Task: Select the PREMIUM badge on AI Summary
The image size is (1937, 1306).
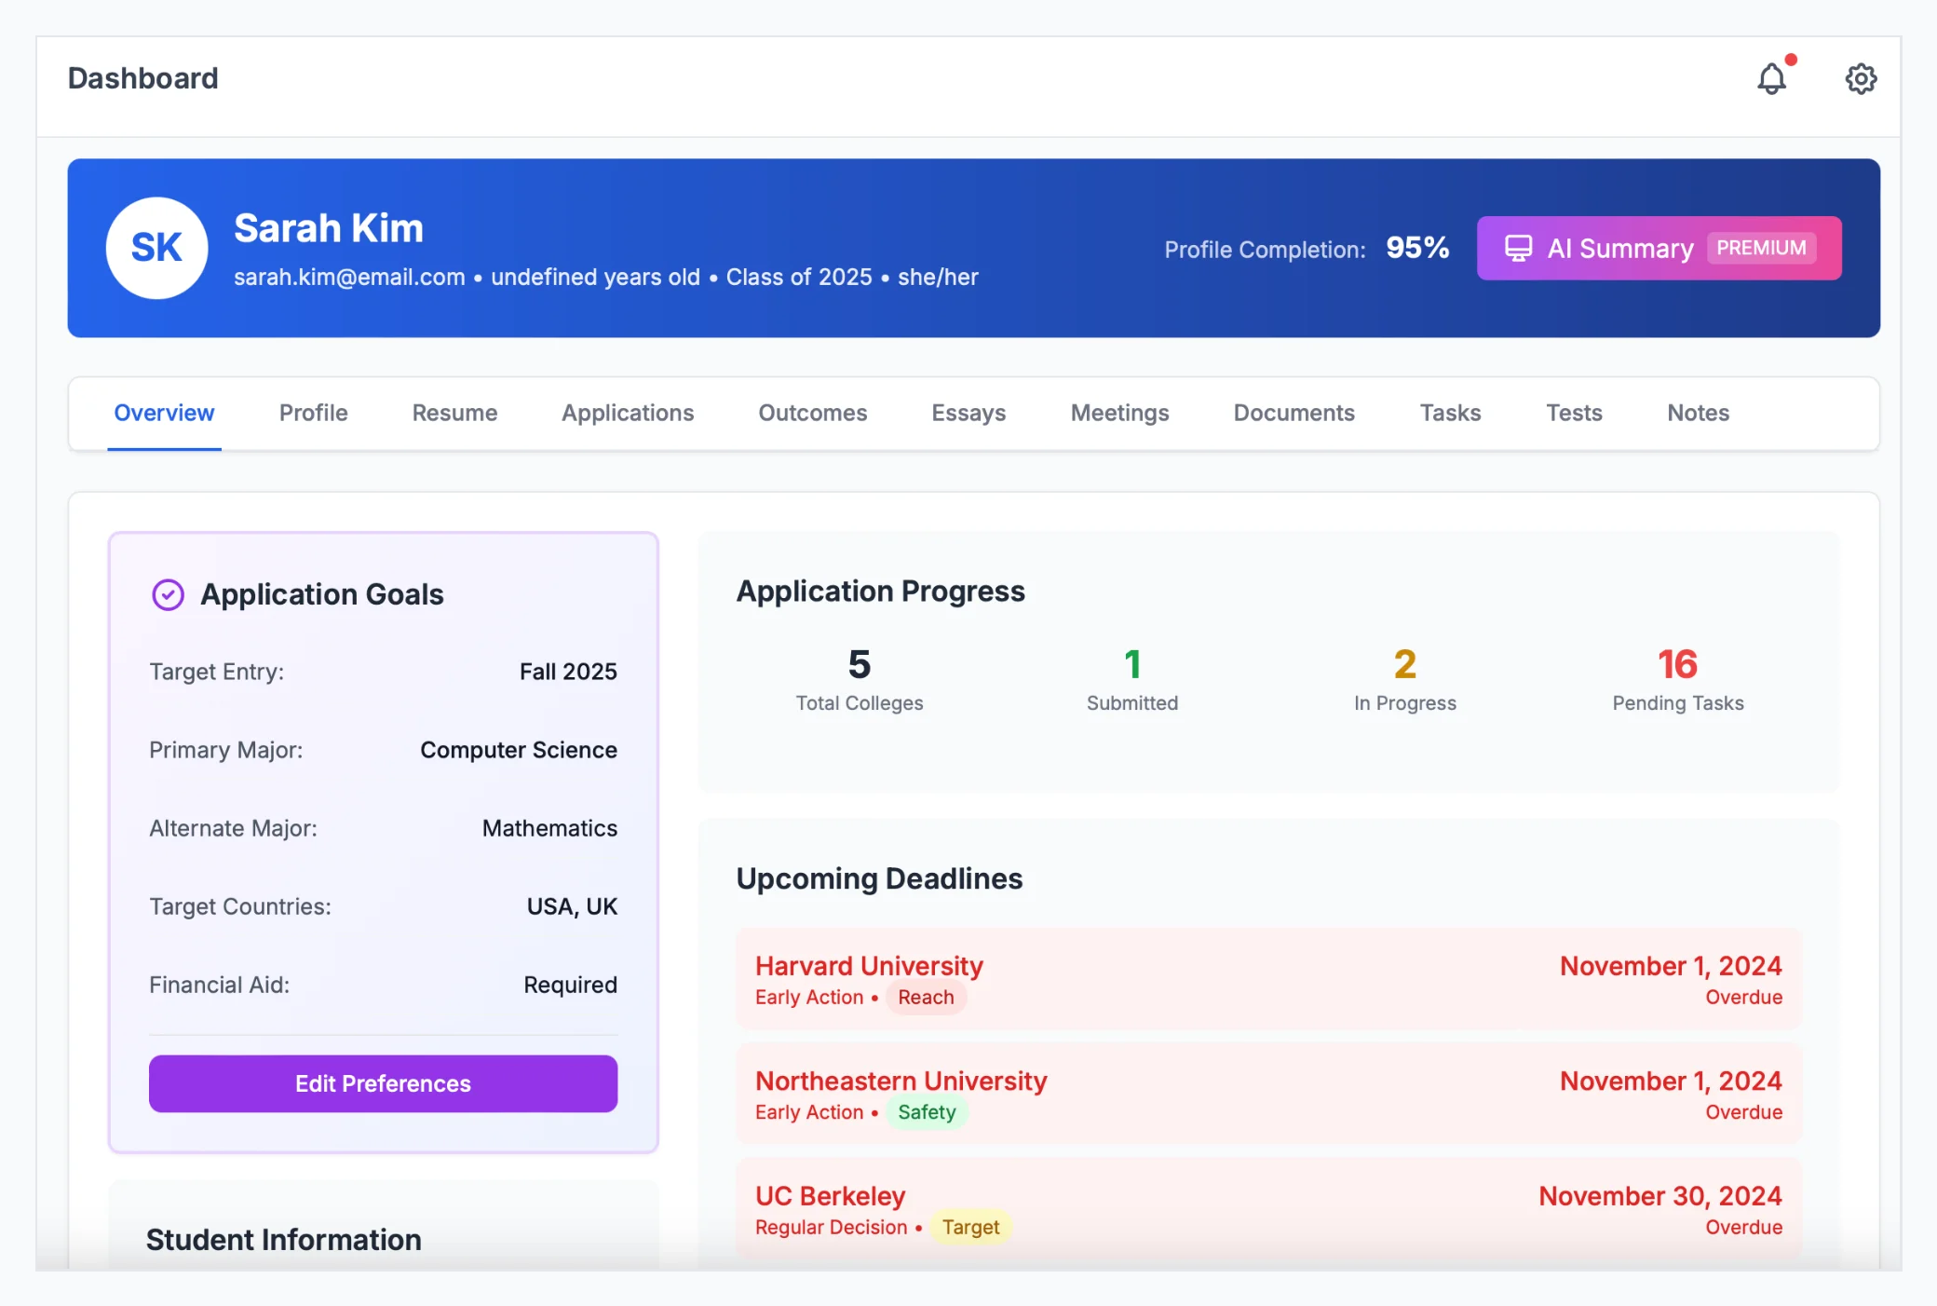Action: (1760, 247)
